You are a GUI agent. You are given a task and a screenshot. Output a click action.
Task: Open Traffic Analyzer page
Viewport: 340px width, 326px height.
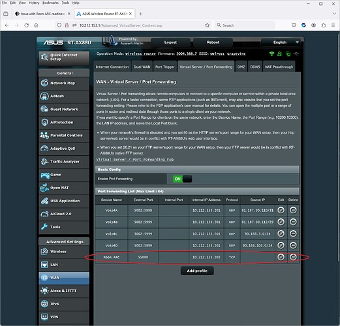[64, 162]
